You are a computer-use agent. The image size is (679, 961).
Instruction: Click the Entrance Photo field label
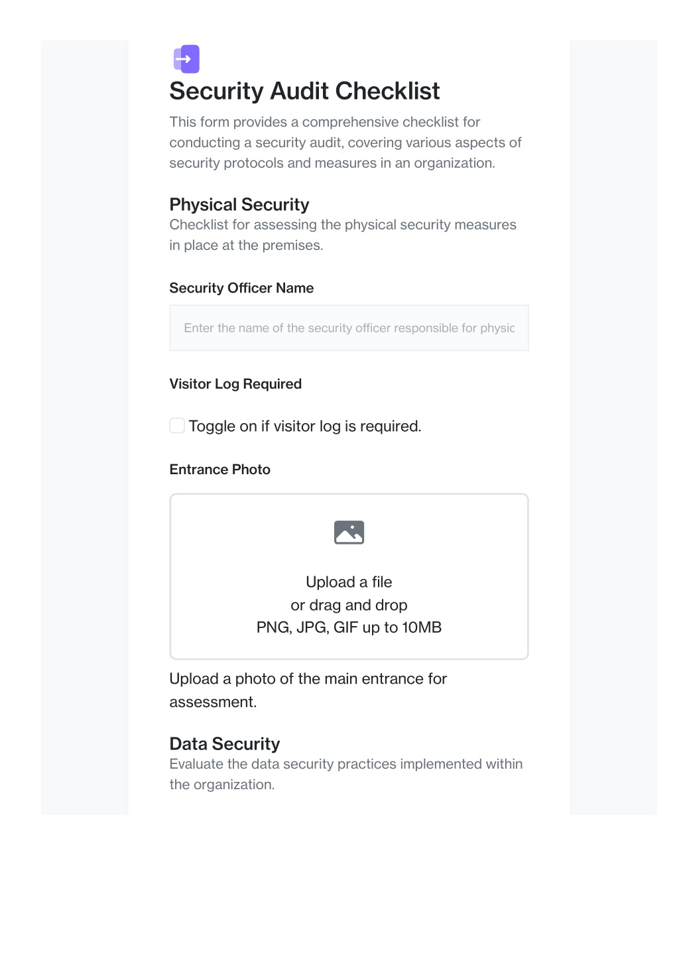[x=220, y=470]
